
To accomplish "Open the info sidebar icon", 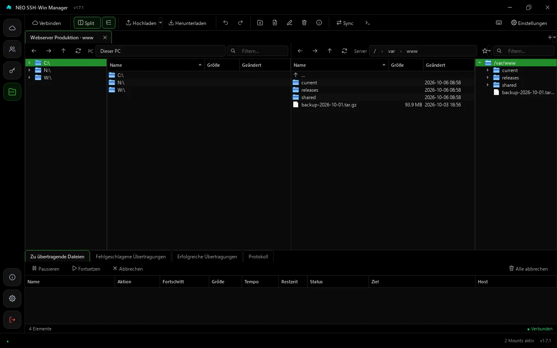I will click(x=12, y=277).
